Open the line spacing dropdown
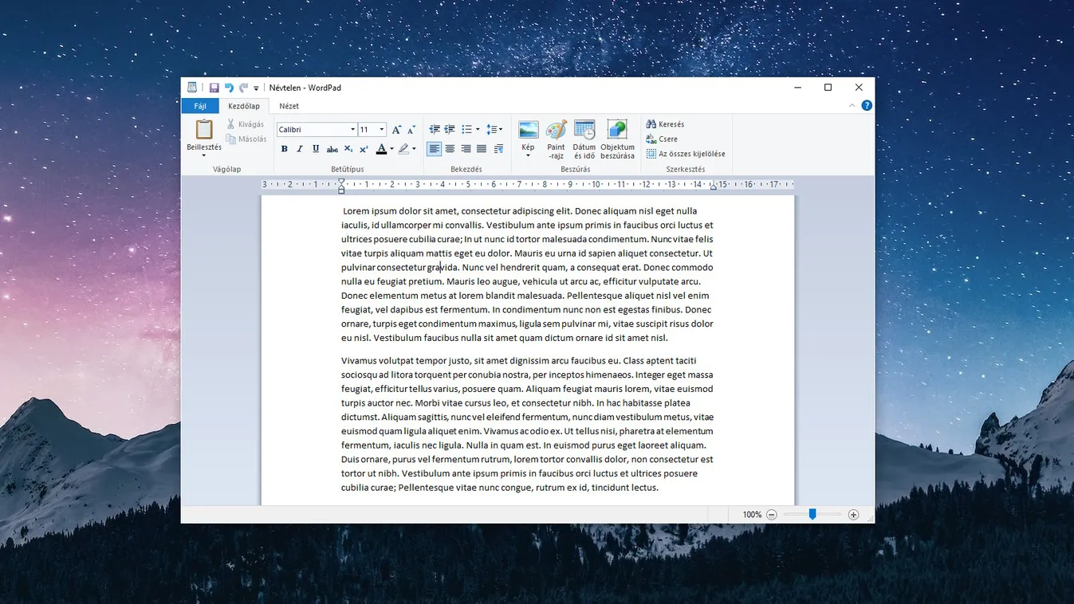Viewport: 1074px width, 604px height. (x=494, y=129)
